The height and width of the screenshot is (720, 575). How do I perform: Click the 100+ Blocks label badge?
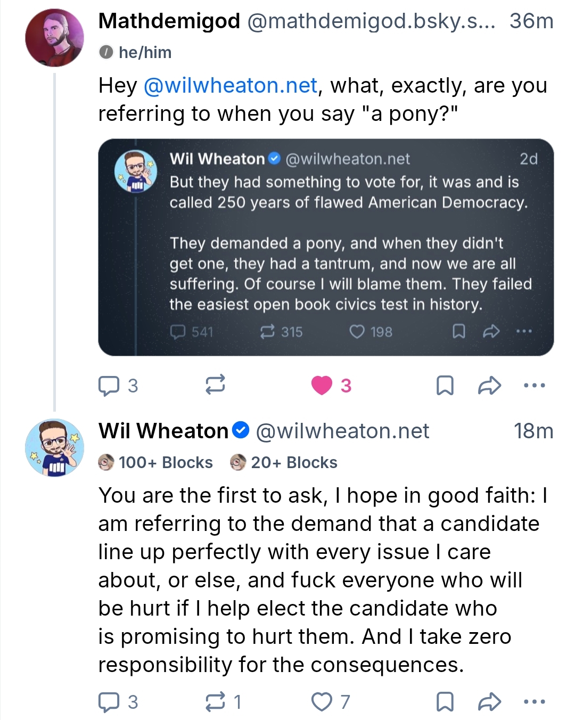click(x=155, y=462)
